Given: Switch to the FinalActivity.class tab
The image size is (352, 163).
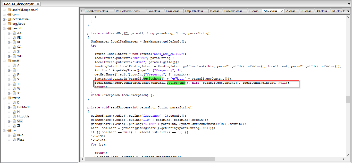Looking at the screenshot, I should coord(97,11).
